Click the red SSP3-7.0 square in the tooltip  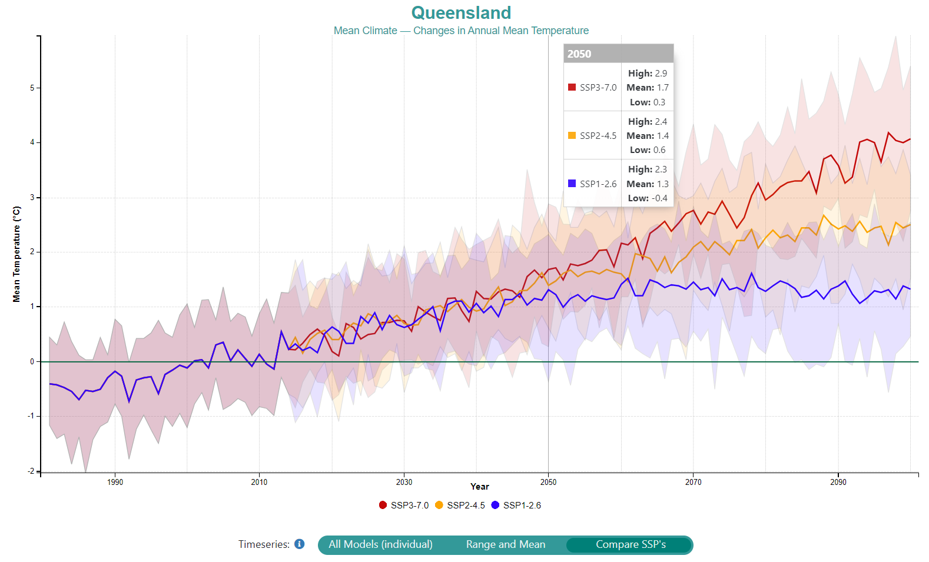[x=570, y=87]
